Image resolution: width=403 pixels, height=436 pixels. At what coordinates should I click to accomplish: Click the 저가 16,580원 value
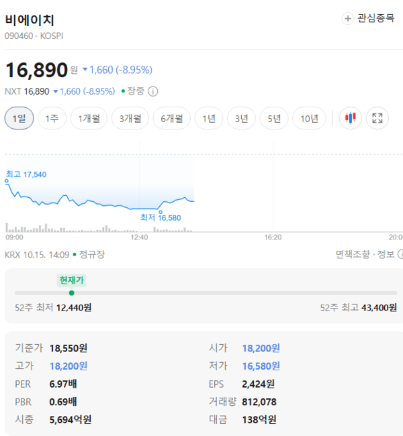coord(261,366)
